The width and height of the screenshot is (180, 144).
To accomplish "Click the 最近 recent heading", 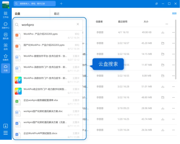I will (x=57, y=14).
